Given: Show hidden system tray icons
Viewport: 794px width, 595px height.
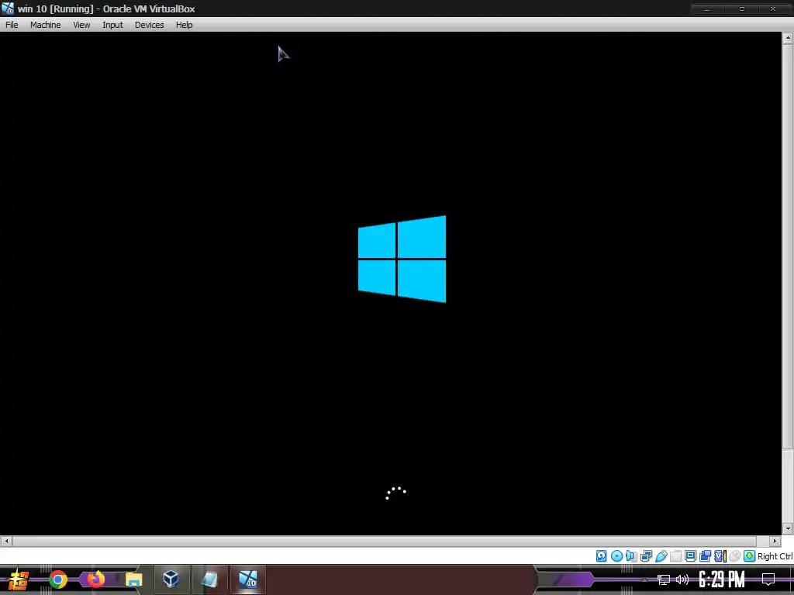Looking at the screenshot, I should click(x=644, y=580).
